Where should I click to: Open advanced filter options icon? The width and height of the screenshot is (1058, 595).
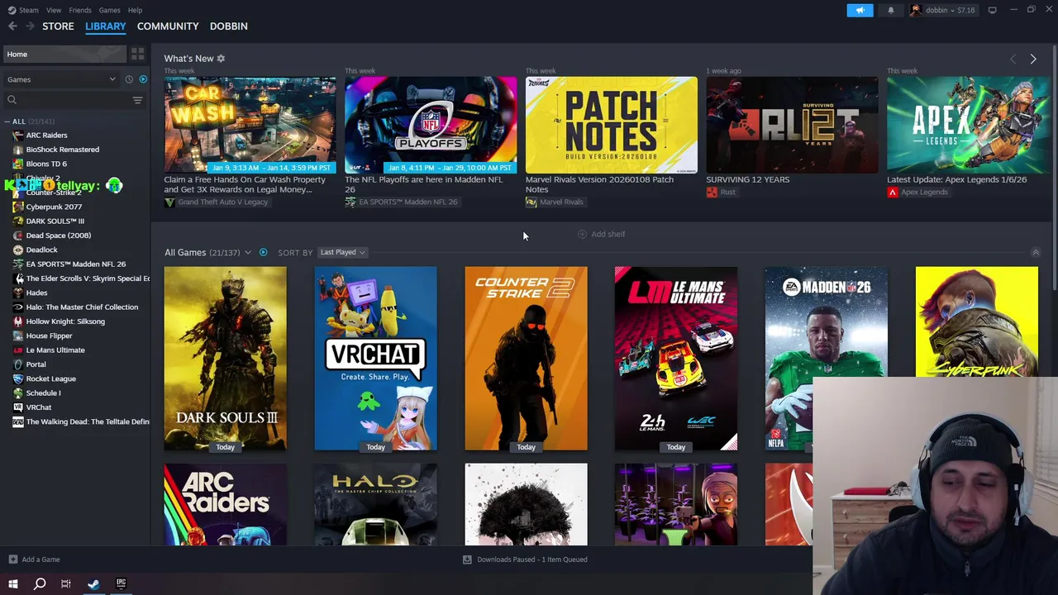137,100
